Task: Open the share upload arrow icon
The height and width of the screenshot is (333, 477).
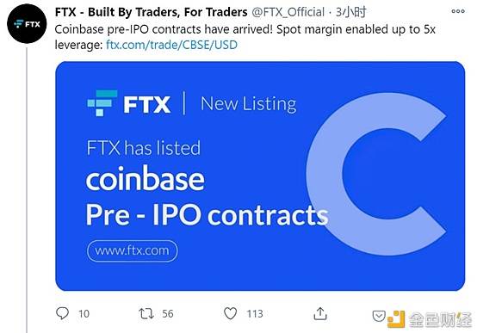Action: pyautogui.click(x=320, y=313)
